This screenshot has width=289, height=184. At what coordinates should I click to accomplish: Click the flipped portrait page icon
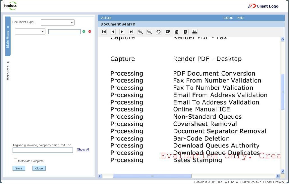[177, 32]
